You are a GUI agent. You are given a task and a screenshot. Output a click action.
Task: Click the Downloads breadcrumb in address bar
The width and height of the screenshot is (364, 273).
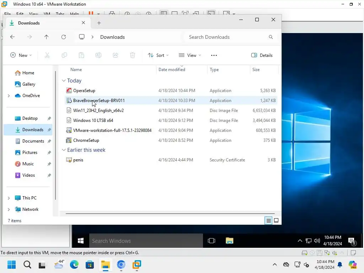[112, 37]
